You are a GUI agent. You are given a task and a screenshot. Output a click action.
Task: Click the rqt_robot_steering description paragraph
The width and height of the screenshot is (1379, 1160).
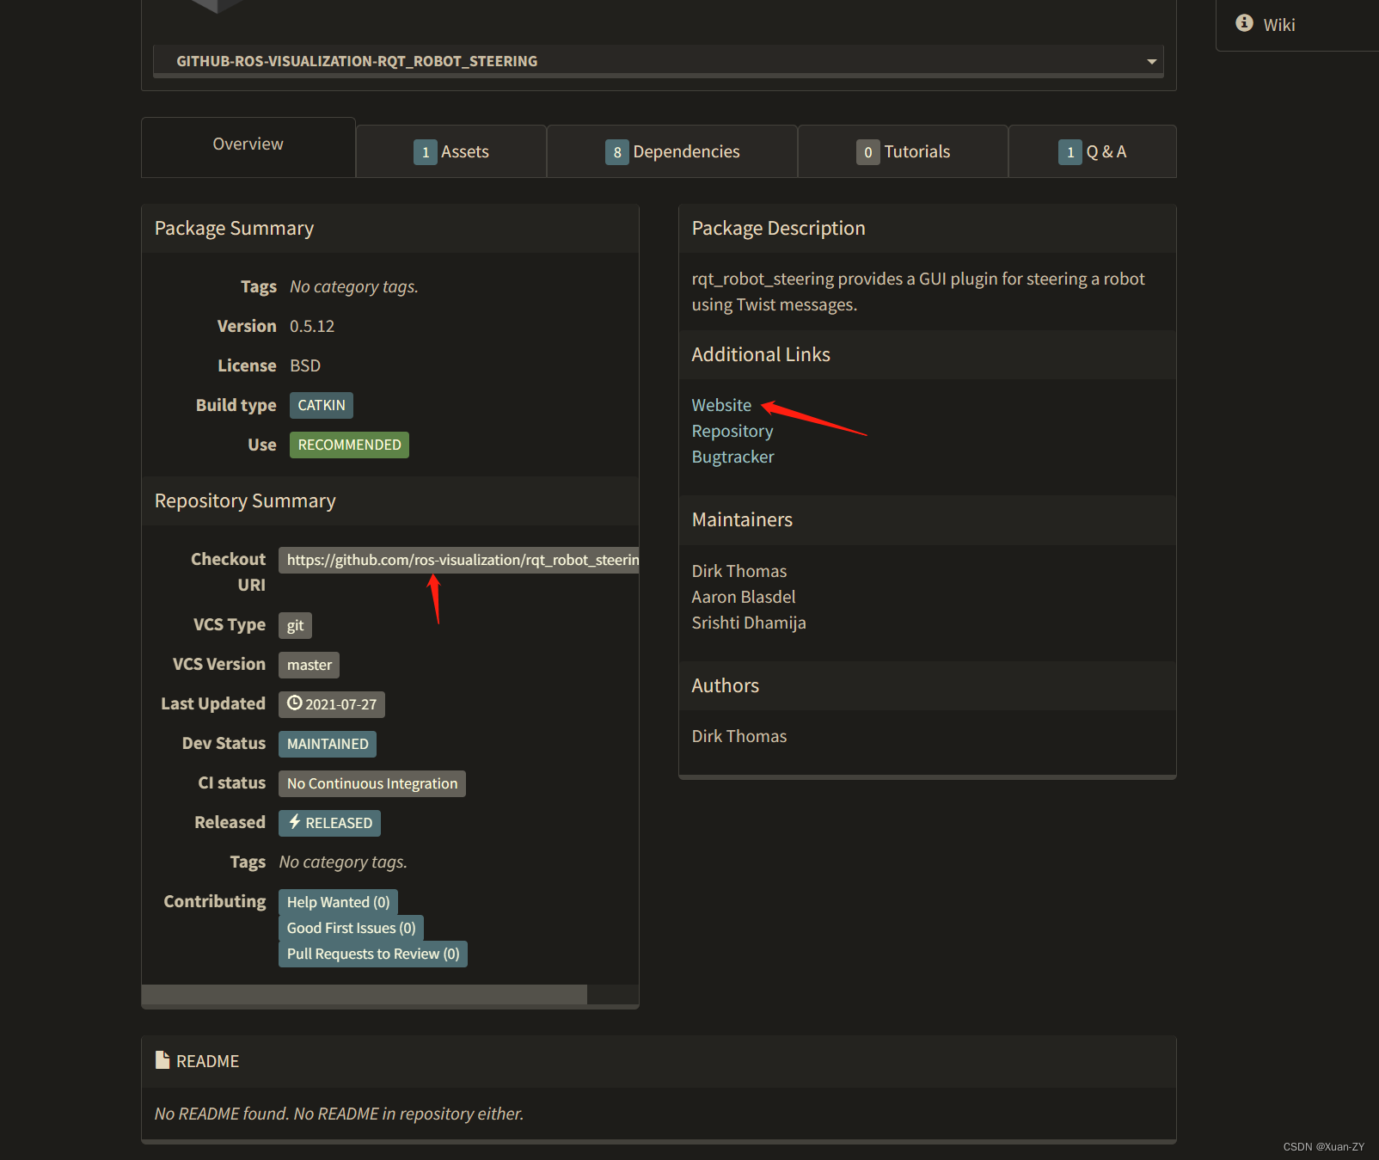(918, 292)
